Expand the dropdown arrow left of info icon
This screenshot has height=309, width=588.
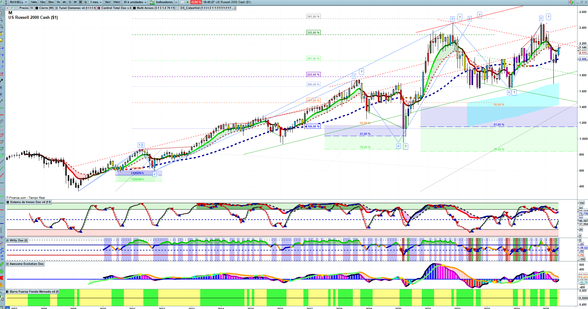coord(176,2)
